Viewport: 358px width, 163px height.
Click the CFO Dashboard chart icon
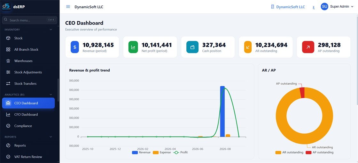point(8,115)
